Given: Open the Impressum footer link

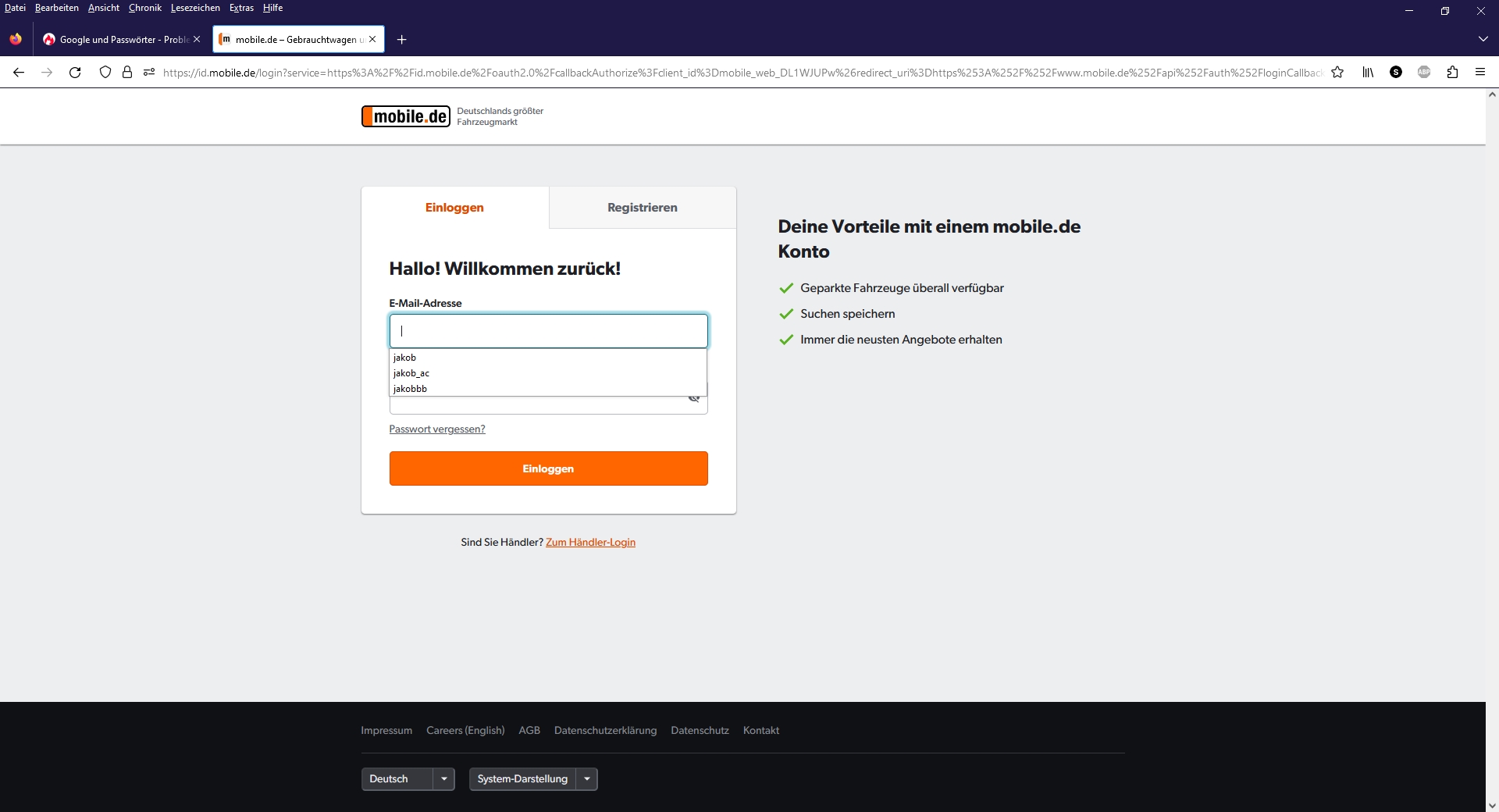Looking at the screenshot, I should click(x=386, y=731).
